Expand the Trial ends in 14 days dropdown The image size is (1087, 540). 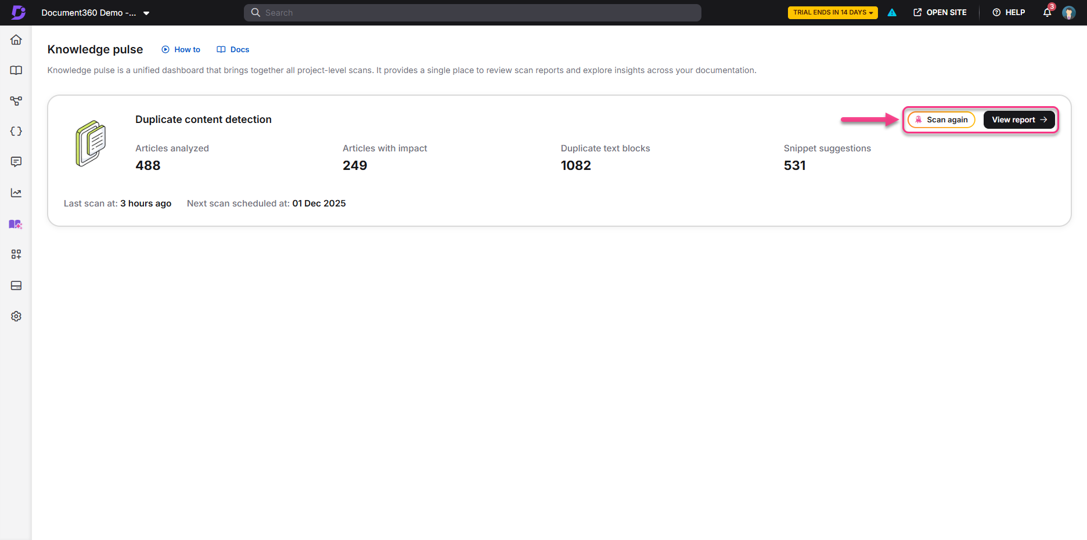832,12
